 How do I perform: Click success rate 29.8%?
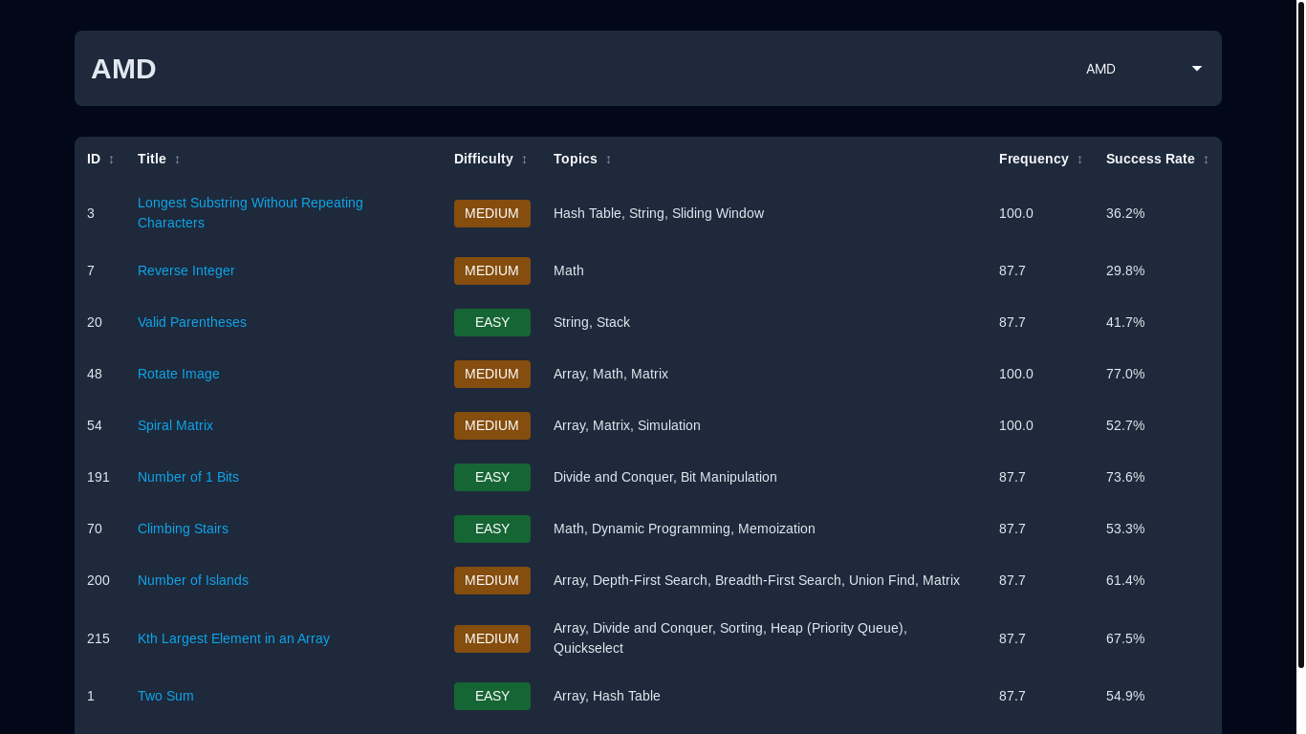click(x=1125, y=270)
